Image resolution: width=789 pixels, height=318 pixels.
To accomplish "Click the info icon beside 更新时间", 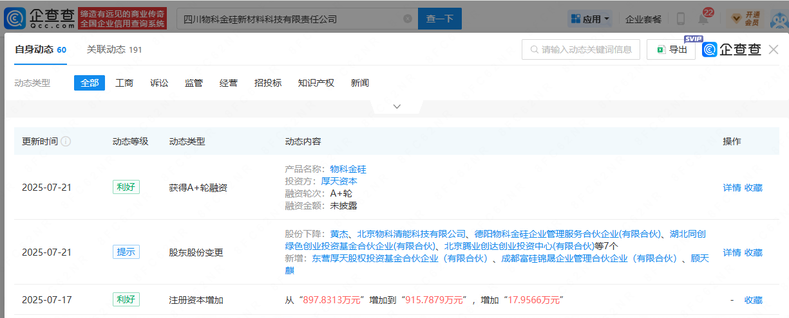I will pyautogui.click(x=66, y=141).
